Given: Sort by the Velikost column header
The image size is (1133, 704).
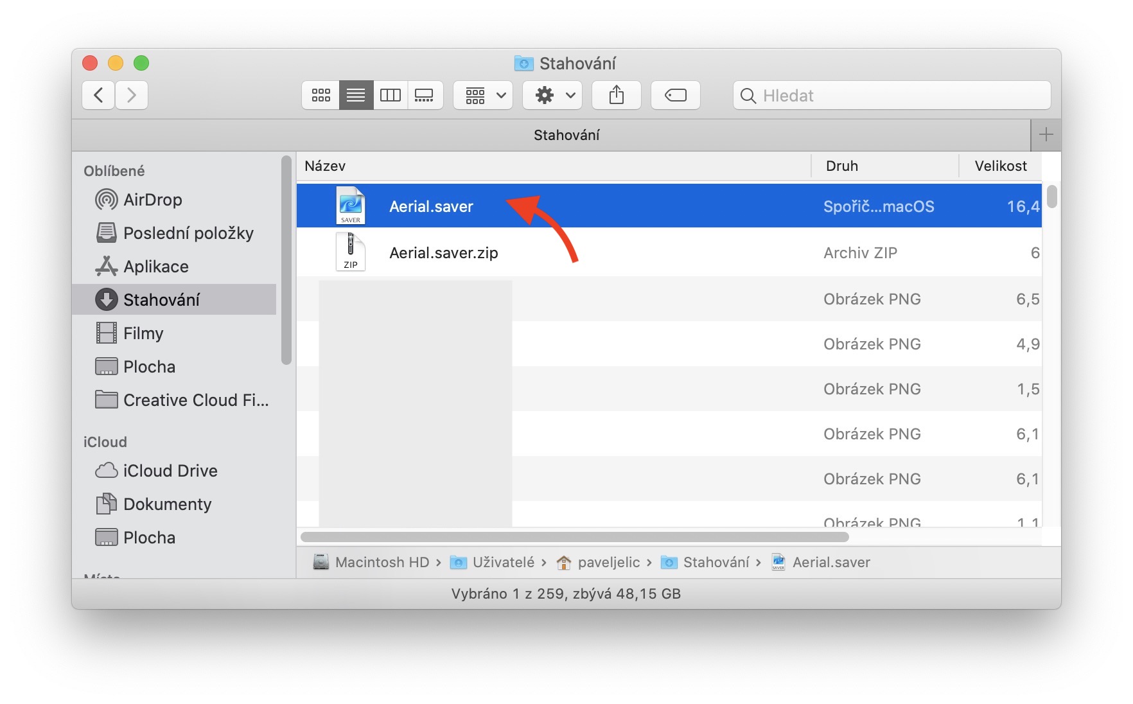Looking at the screenshot, I should coord(1000,166).
